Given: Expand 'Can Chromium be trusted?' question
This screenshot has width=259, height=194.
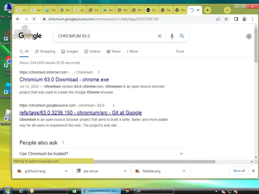Looking at the screenshot, I should [x=101, y=154].
